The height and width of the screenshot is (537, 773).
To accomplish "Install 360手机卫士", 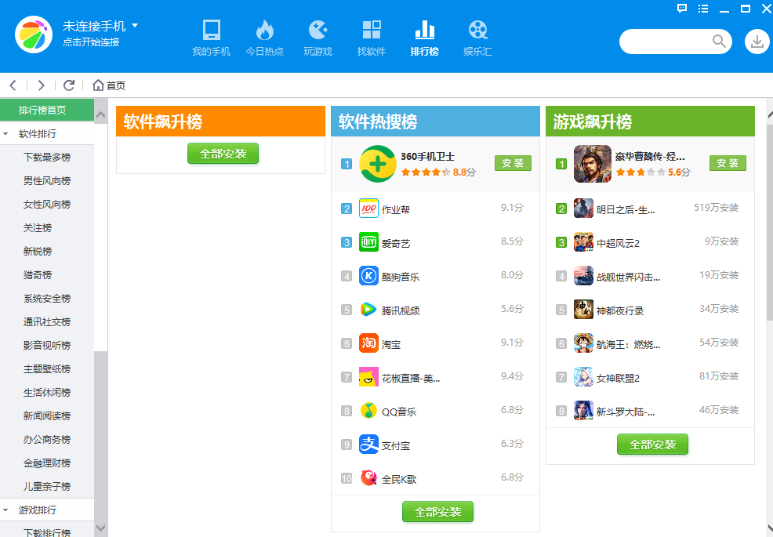I will coord(513,163).
